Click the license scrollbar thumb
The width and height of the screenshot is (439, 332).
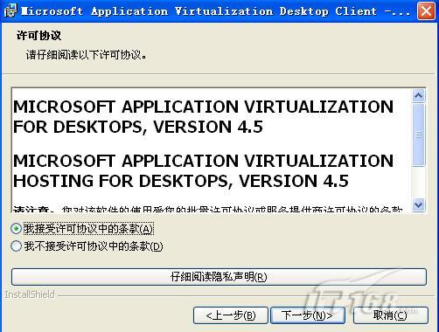[419, 135]
